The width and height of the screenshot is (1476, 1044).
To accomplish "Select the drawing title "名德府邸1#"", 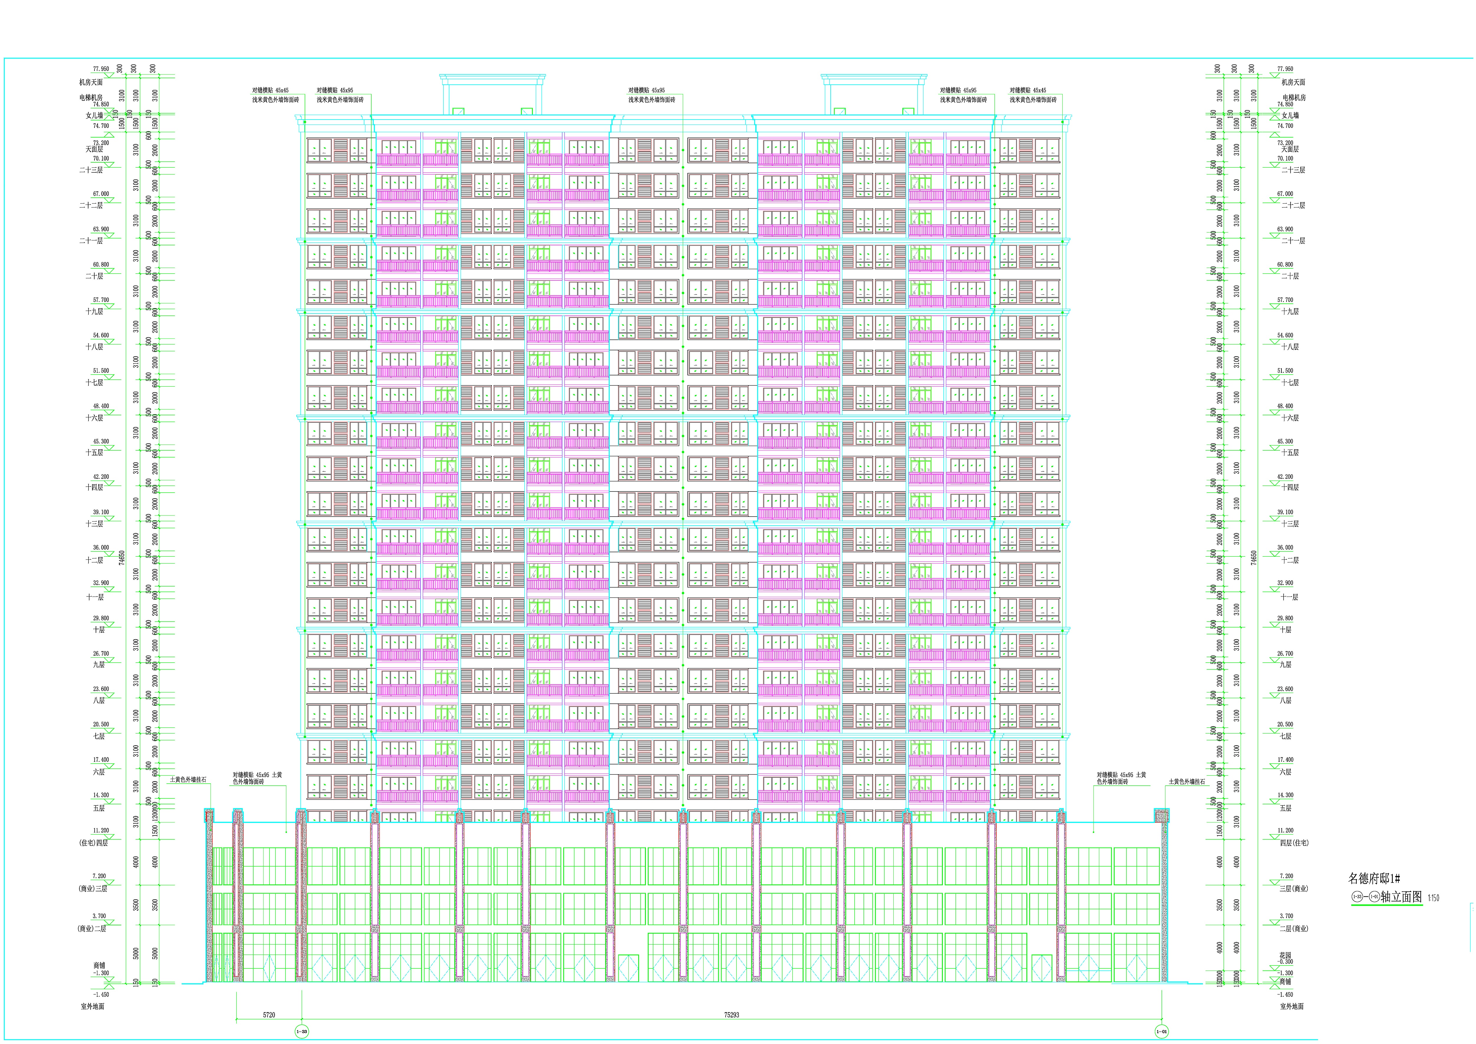I will pyautogui.click(x=1374, y=878).
